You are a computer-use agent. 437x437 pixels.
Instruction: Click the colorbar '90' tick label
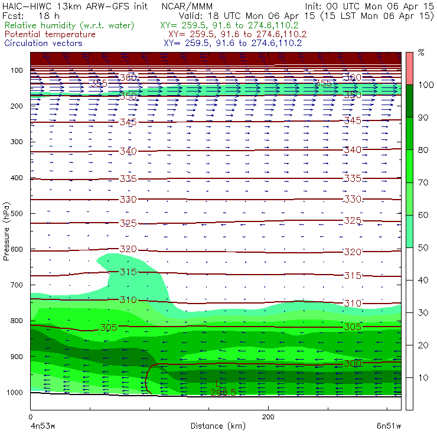point(423,118)
